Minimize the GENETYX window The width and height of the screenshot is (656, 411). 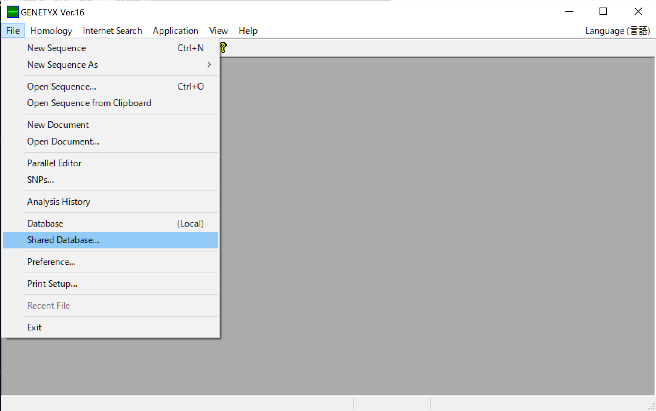coord(569,12)
